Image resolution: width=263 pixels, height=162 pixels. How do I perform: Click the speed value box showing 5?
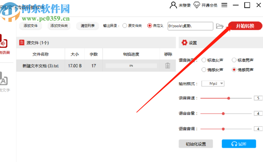coord(258,98)
